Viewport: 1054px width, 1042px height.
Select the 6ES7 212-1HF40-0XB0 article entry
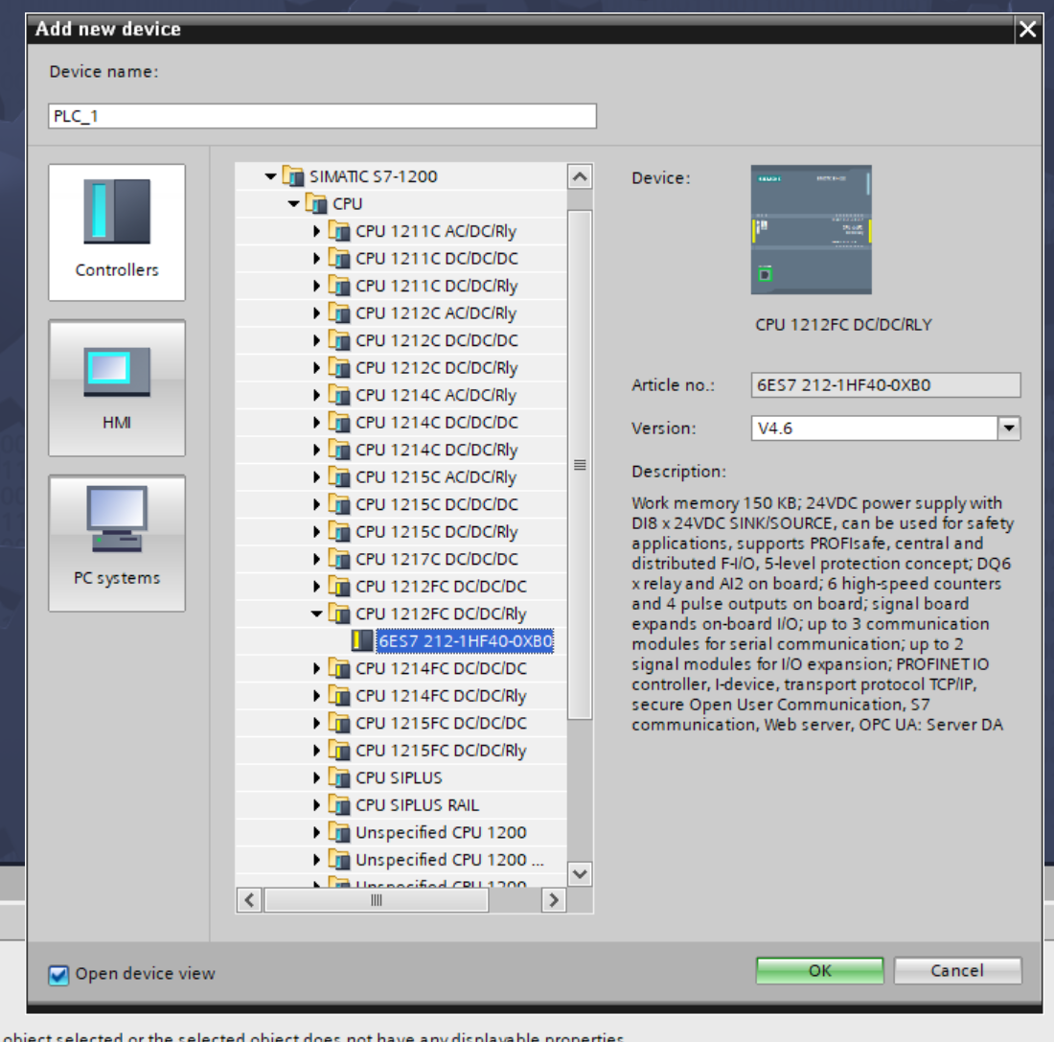point(465,641)
